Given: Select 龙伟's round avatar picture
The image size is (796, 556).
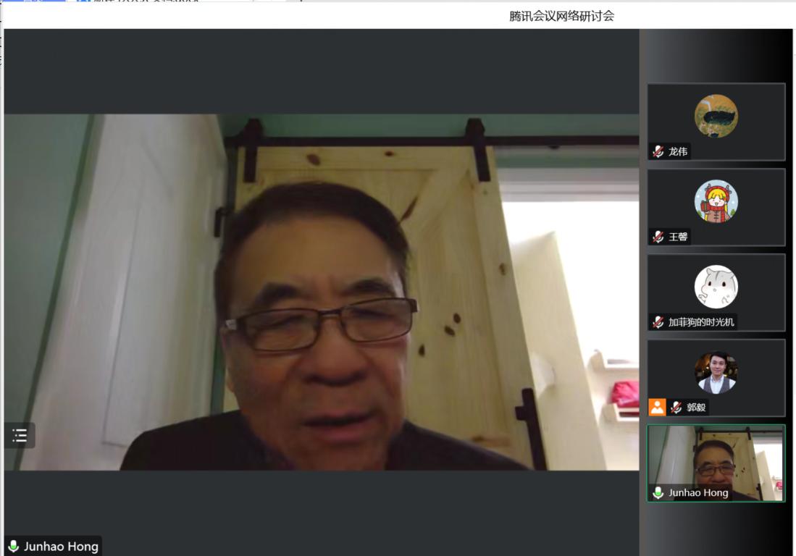Looking at the screenshot, I should (716, 116).
